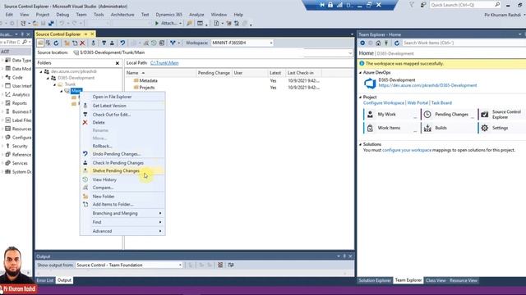The width and height of the screenshot is (526, 295).
Task: Collapse the Project section in Team Explorer
Action: click(361, 98)
